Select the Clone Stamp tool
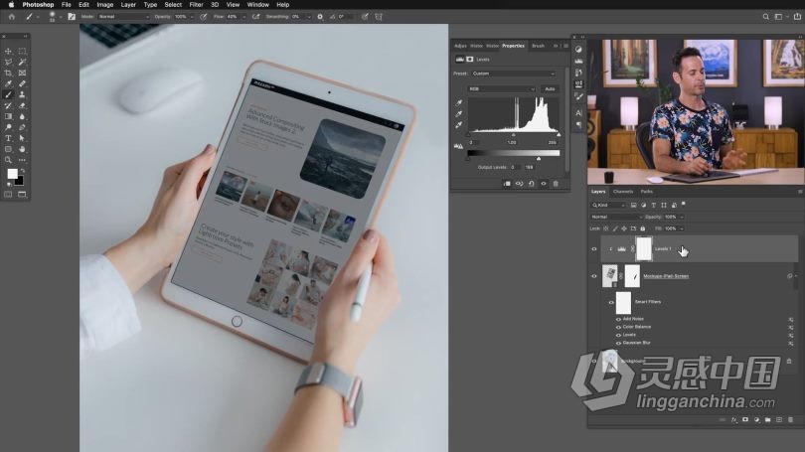 [x=22, y=94]
